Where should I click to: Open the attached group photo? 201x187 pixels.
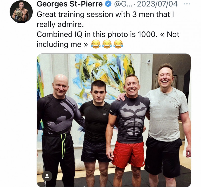pyautogui.click(x=114, y=120)
